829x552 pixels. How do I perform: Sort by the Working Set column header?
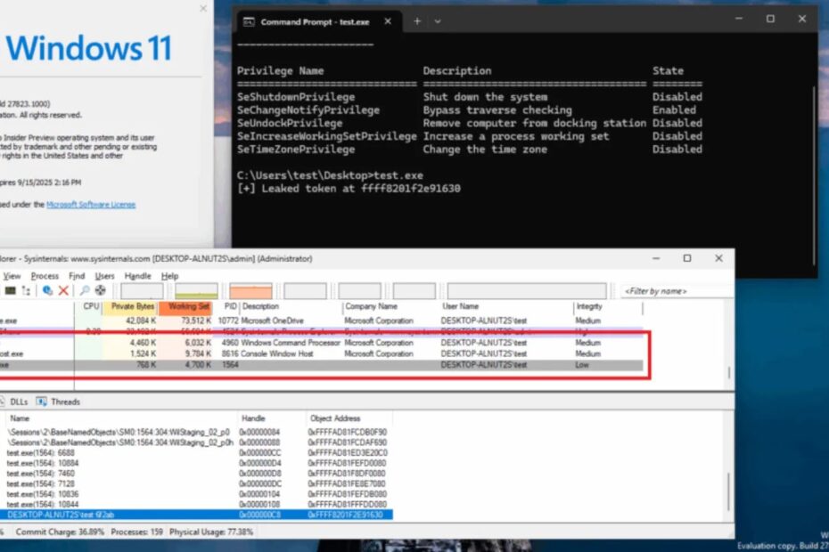click(186, 306)
